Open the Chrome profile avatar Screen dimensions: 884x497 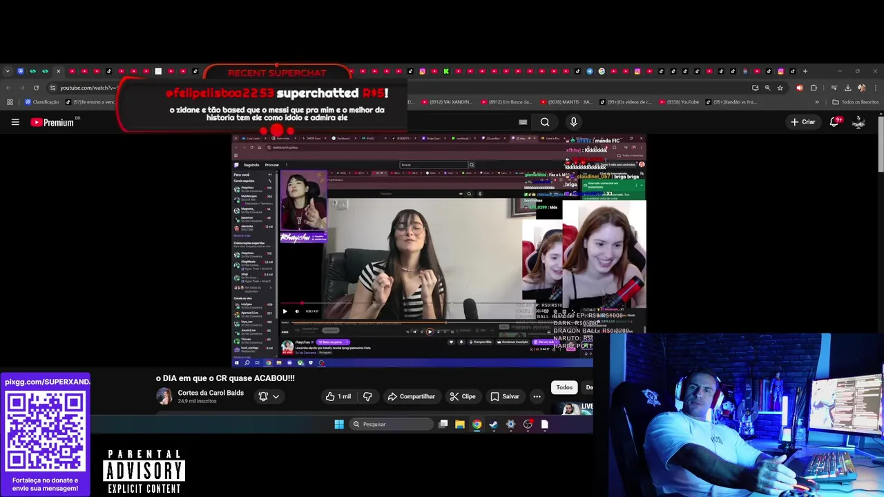coord(861,88)
